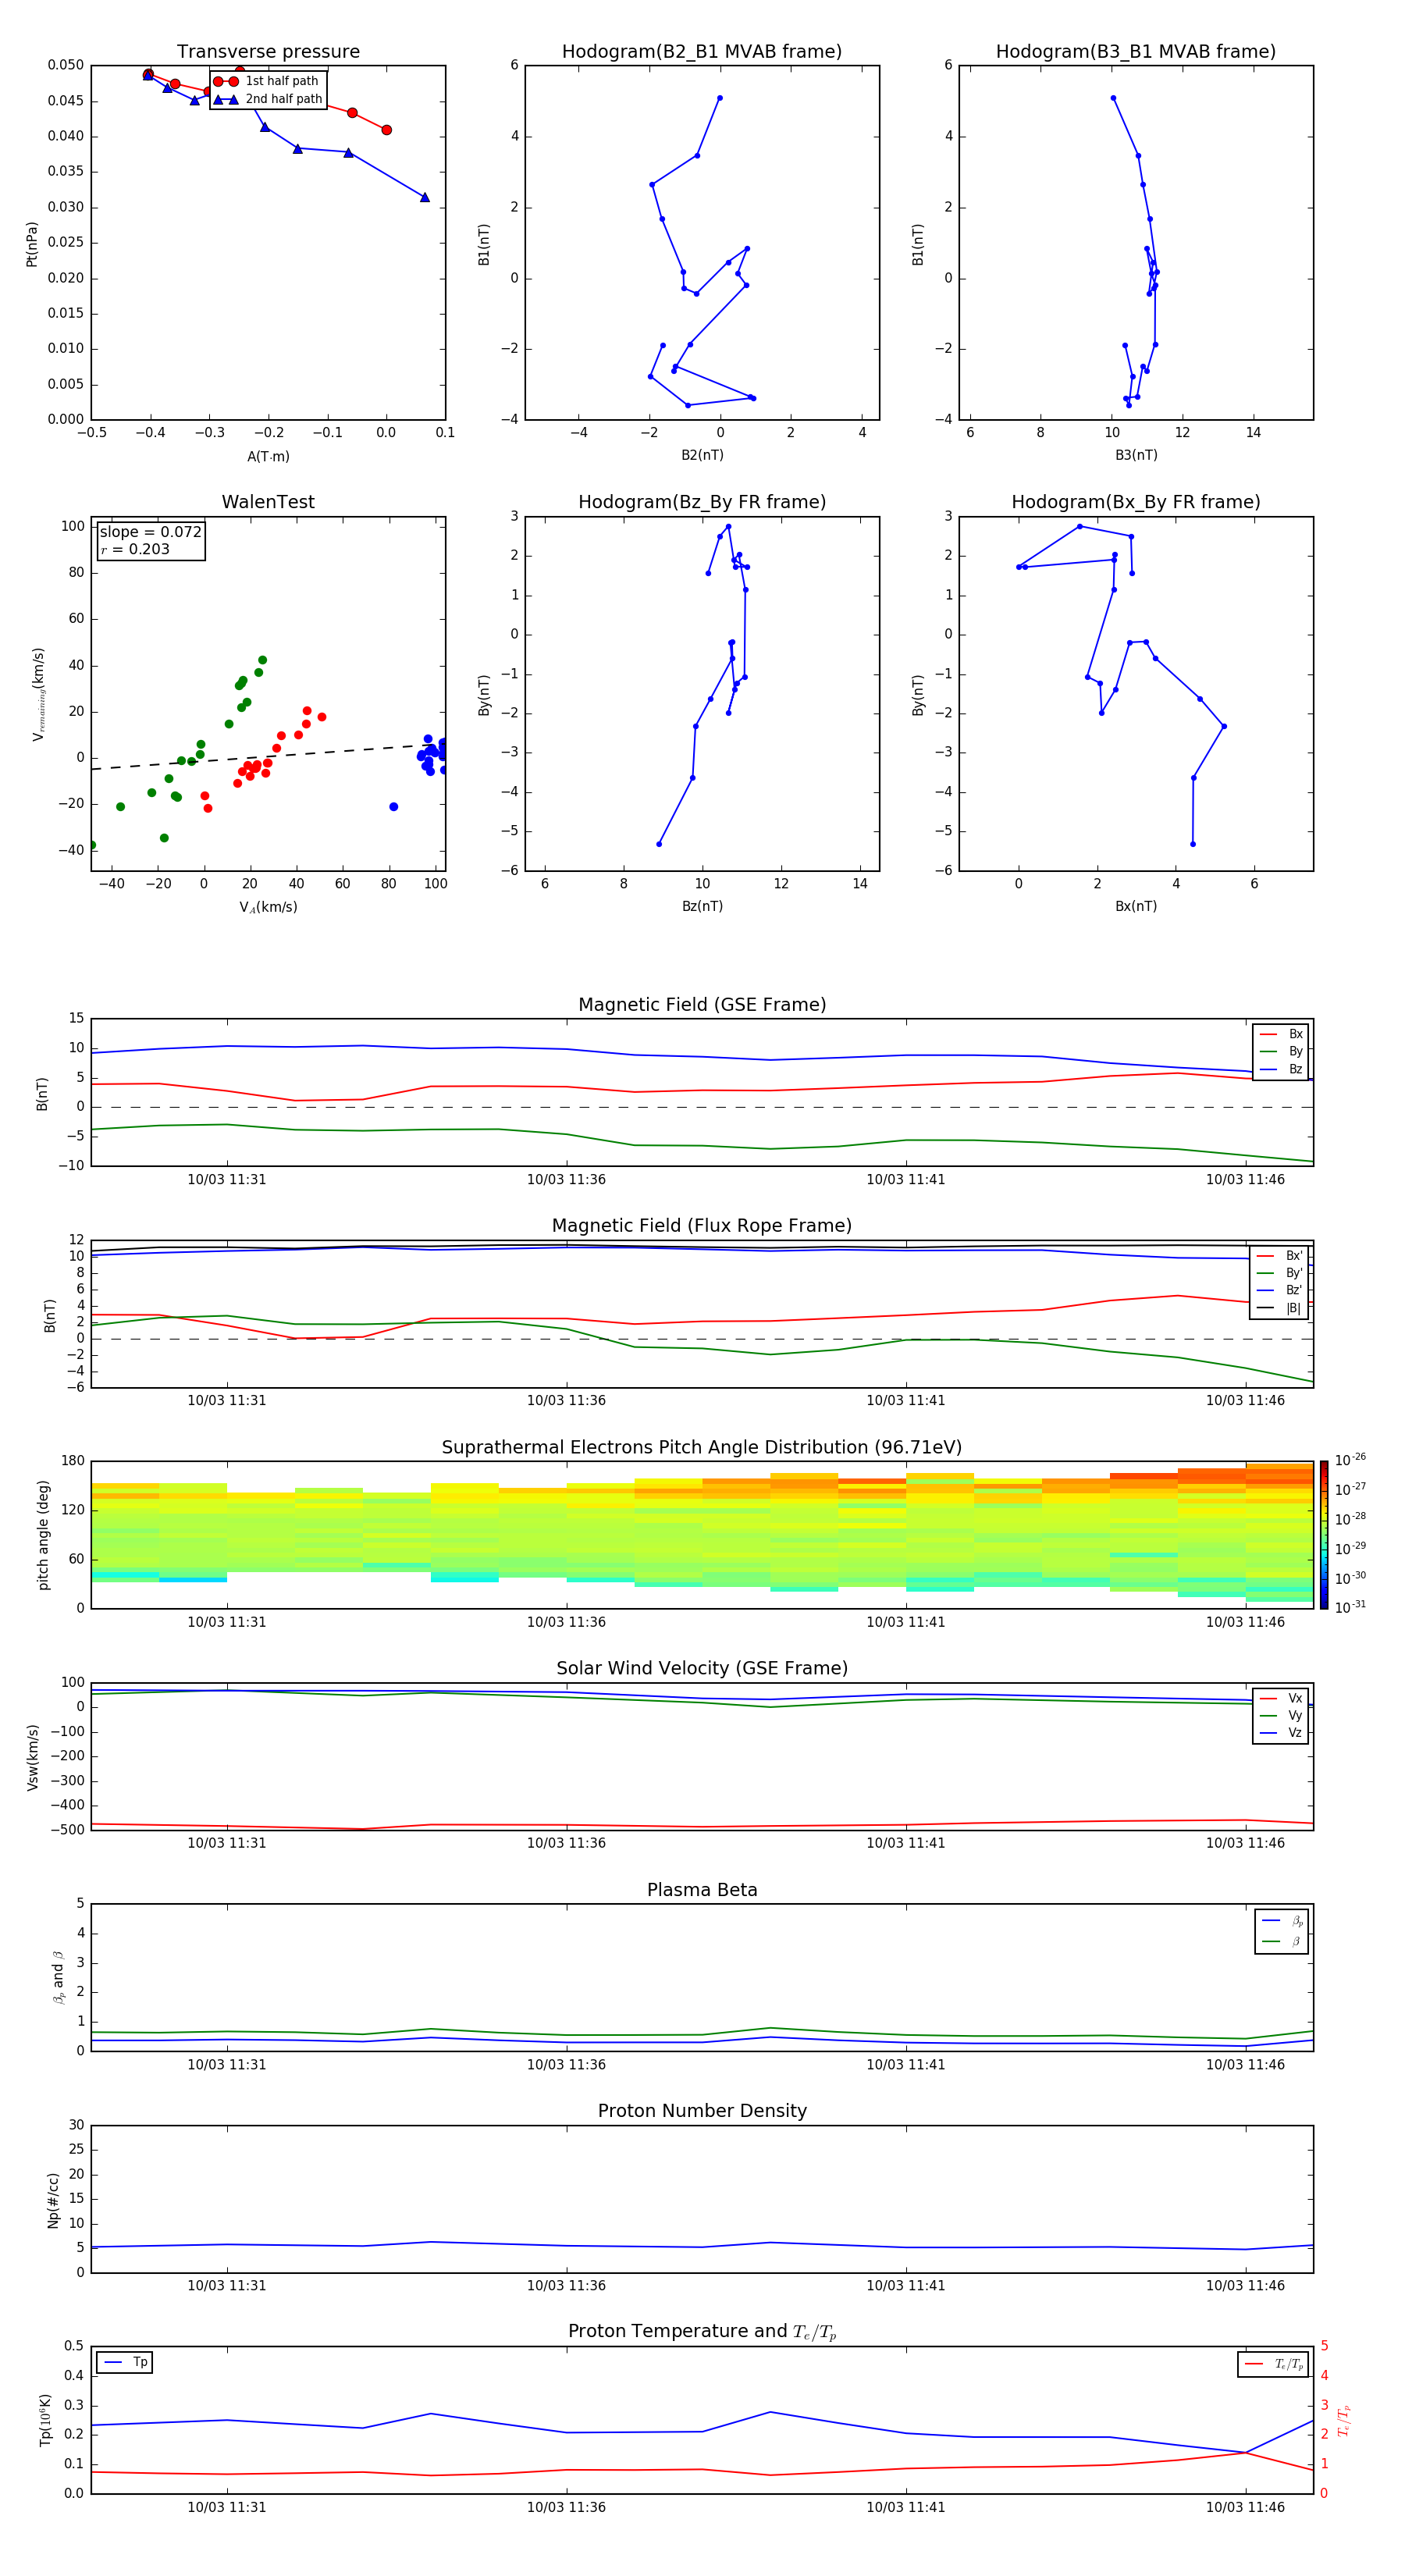
Task: Click the "Bz(nT)" x-axis label
Action: [702, 906]
